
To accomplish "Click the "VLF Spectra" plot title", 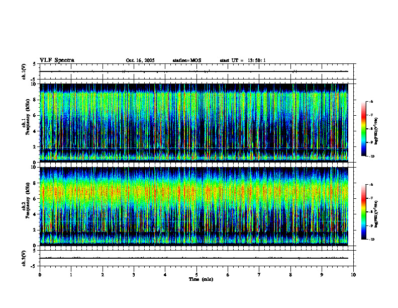I will pyautogui.click(x=57, y=60).
